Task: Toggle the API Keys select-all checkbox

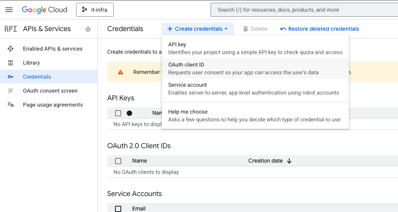Action: pos(118,113)
